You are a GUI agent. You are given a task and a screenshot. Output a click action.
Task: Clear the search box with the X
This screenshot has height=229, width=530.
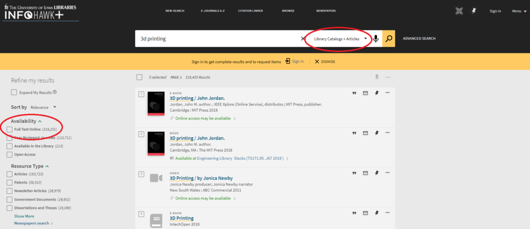[303, 38]
